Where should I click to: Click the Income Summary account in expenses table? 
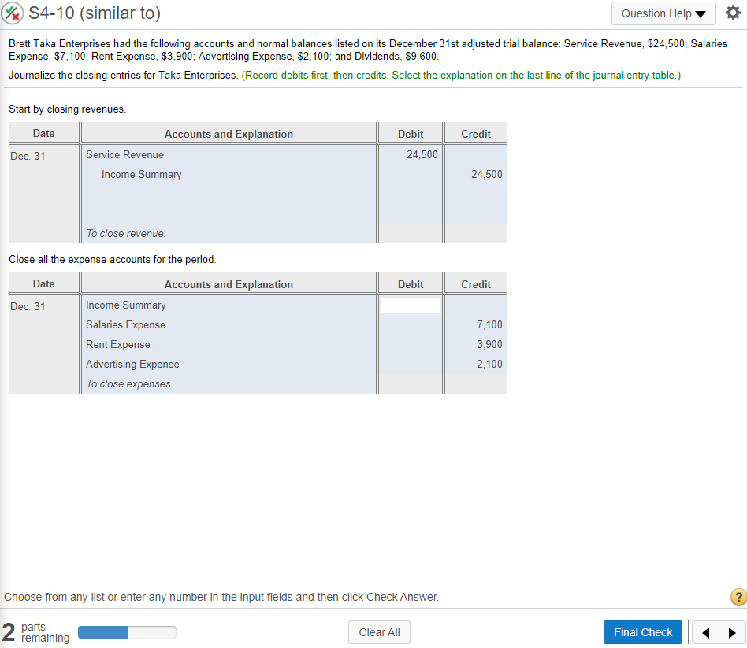126,305
